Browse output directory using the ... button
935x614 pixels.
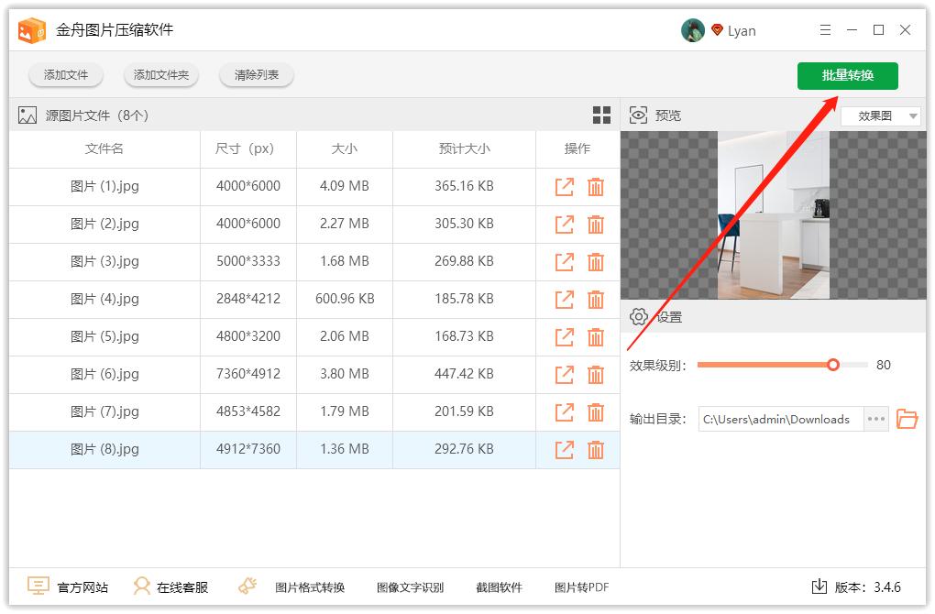point(875,419)
